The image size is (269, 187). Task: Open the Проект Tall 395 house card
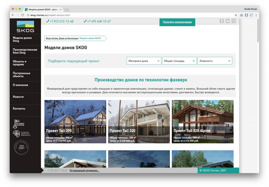pyautogui.click(x=75, y=121)
